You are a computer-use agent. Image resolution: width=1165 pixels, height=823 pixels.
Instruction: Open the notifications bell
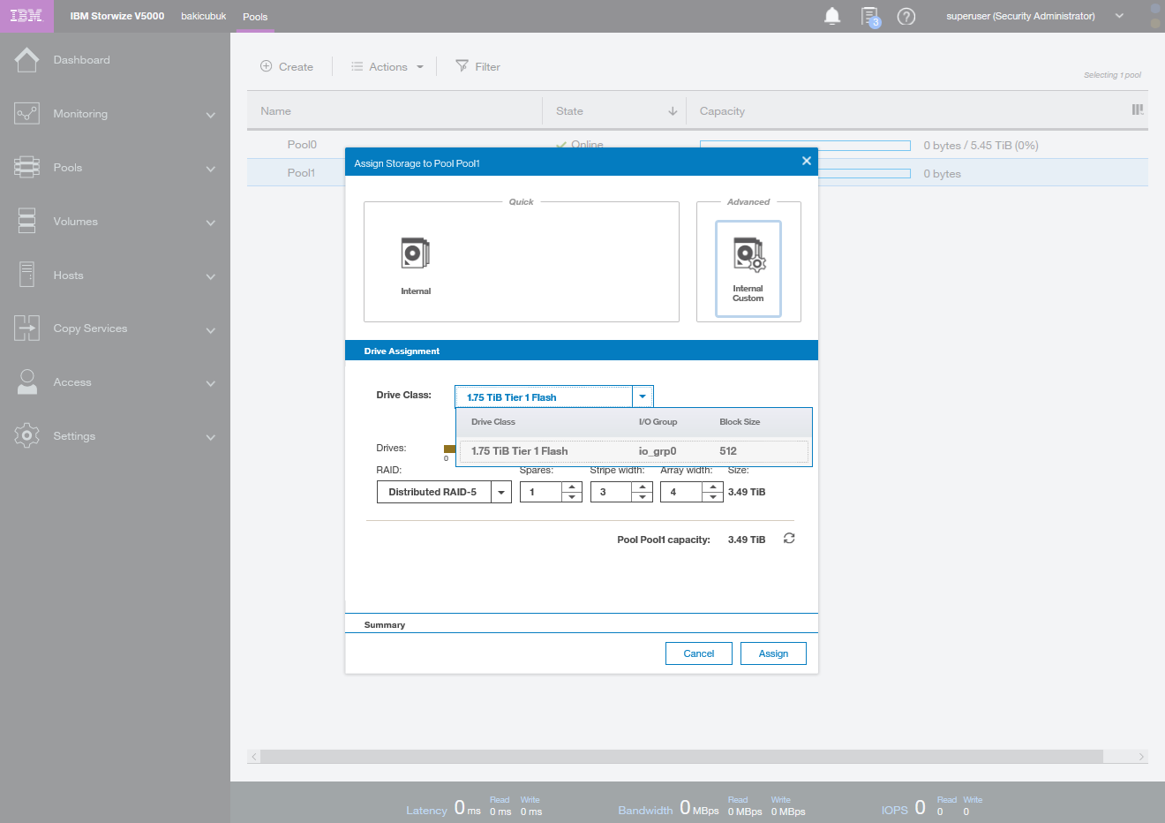pos(831,16)
